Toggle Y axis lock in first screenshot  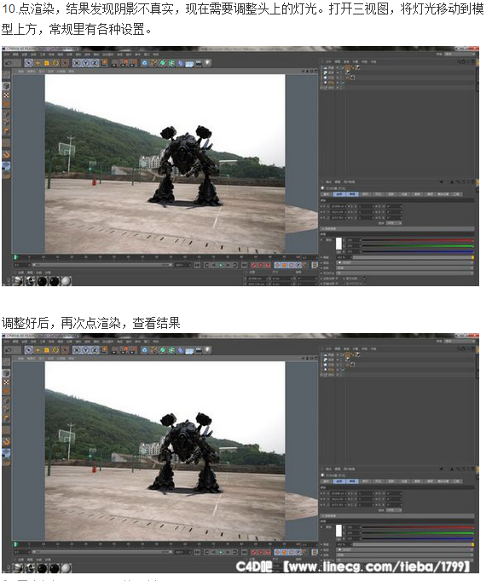[x=85, y=63]
